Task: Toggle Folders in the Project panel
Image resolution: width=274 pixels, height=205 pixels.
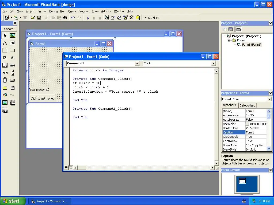Action: tap(238, 29)
